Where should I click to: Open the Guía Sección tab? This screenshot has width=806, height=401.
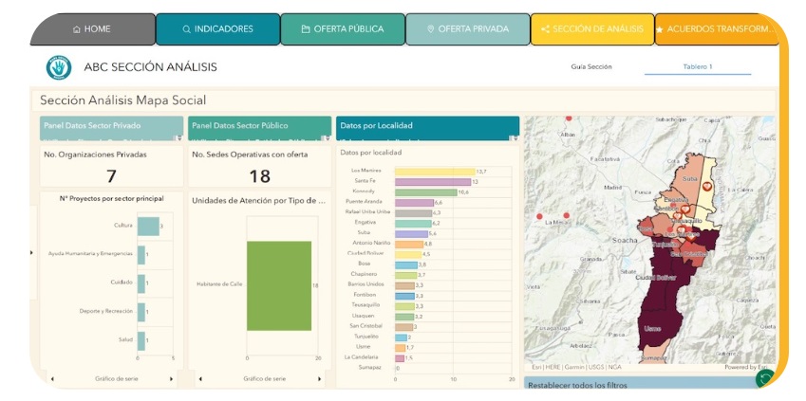click(590, 67)
